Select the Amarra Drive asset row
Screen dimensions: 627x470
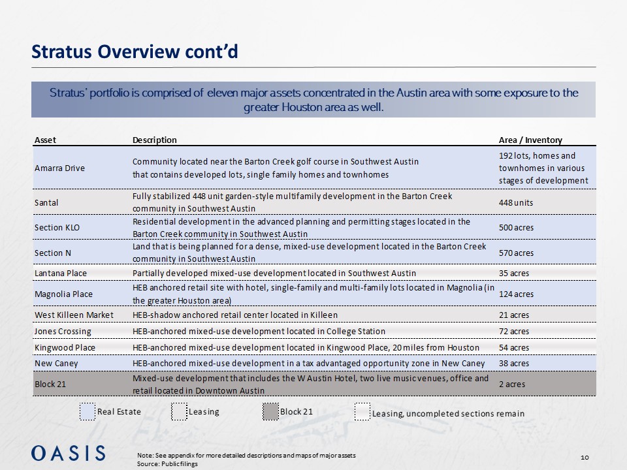[x=59, y=168]
